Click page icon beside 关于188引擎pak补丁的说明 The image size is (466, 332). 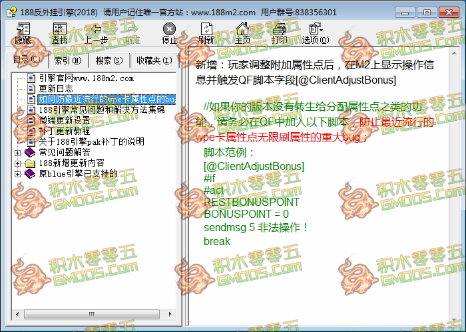click(31, 141)
